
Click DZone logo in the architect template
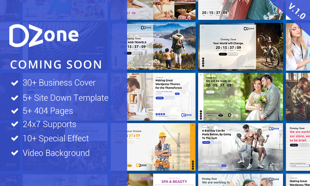coord(186,115)
